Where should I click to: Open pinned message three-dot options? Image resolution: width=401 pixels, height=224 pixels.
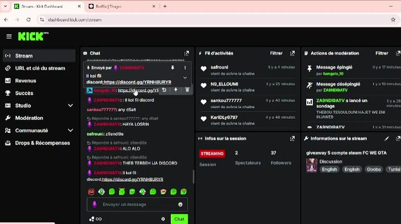(x=185, y=68)
